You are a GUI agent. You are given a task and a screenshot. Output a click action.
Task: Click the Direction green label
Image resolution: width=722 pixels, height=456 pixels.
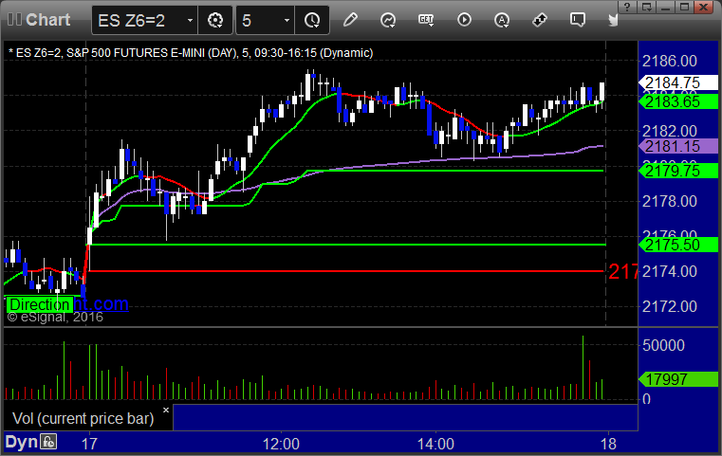tap(39, 304)
